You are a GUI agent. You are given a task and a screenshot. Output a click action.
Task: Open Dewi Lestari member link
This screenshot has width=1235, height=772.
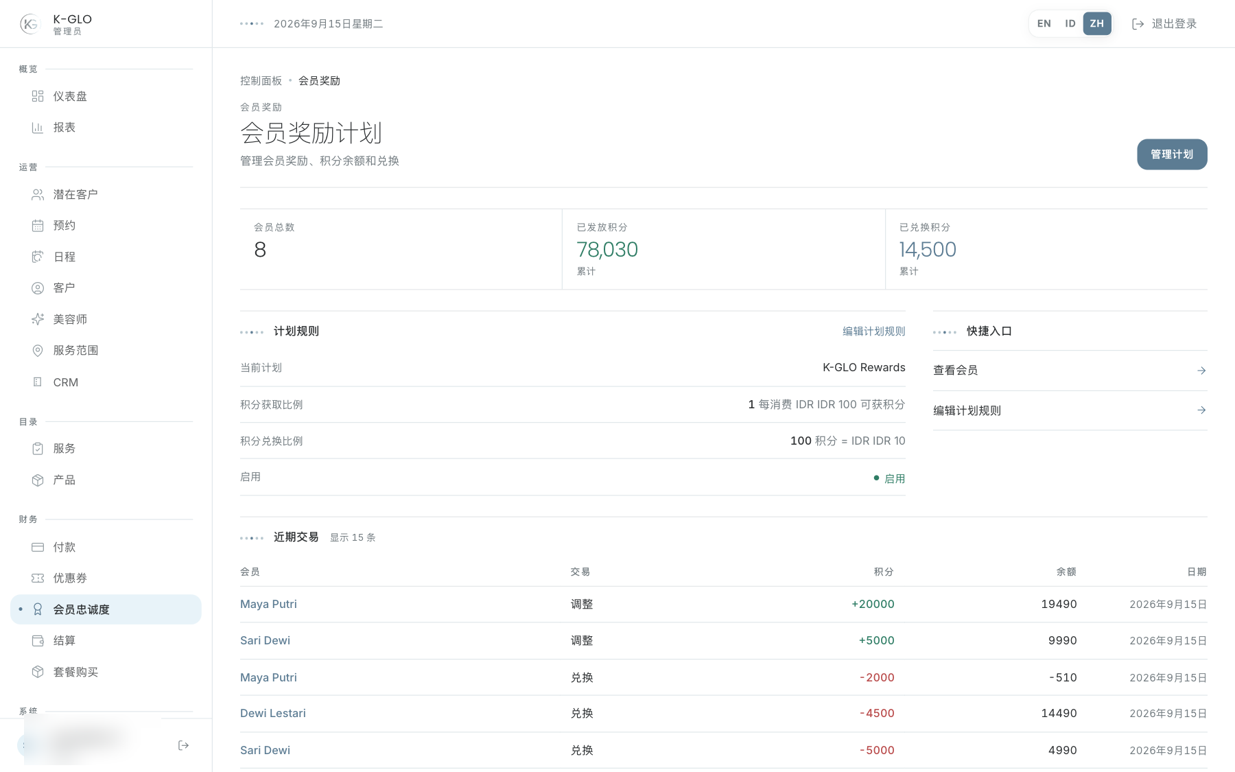[273, 714]
